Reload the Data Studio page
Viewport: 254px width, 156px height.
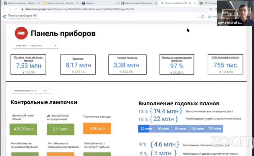[15, 9]
